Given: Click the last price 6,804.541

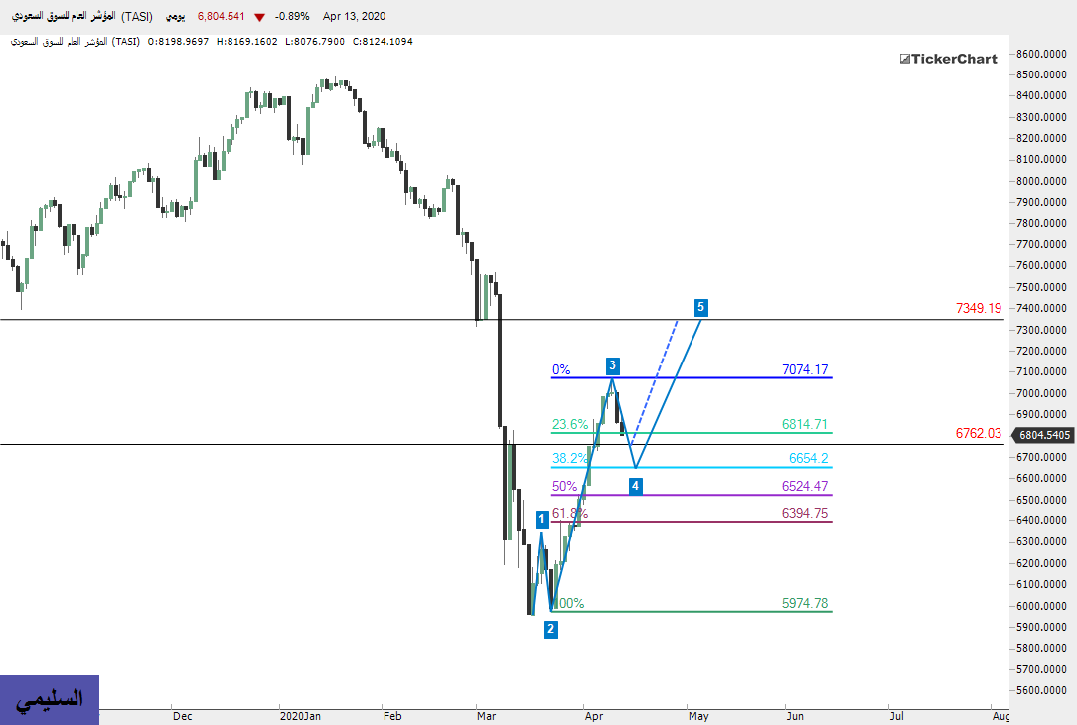Looking at the screenshot, I should click(222, 16).
